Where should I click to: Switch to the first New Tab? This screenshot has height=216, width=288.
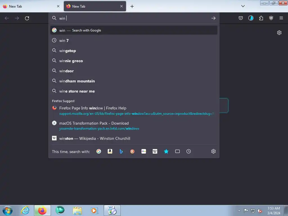coord(31,6)
